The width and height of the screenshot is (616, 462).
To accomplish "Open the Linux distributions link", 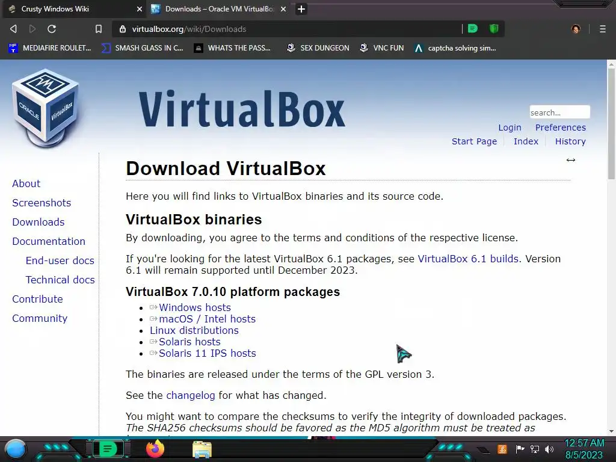I will (x=194, y=330).
